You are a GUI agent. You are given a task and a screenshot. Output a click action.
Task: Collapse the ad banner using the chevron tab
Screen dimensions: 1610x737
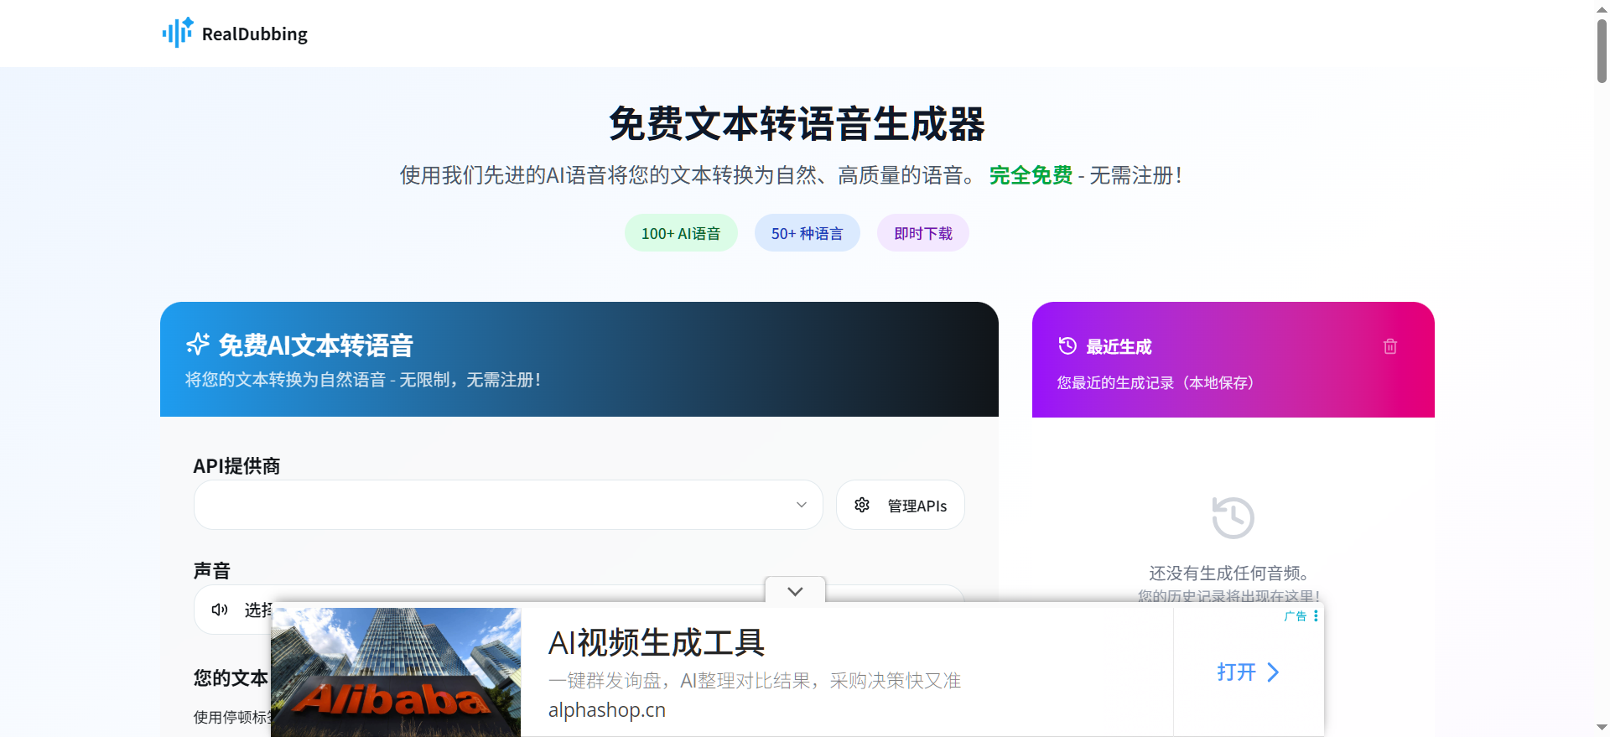point(795,590)
